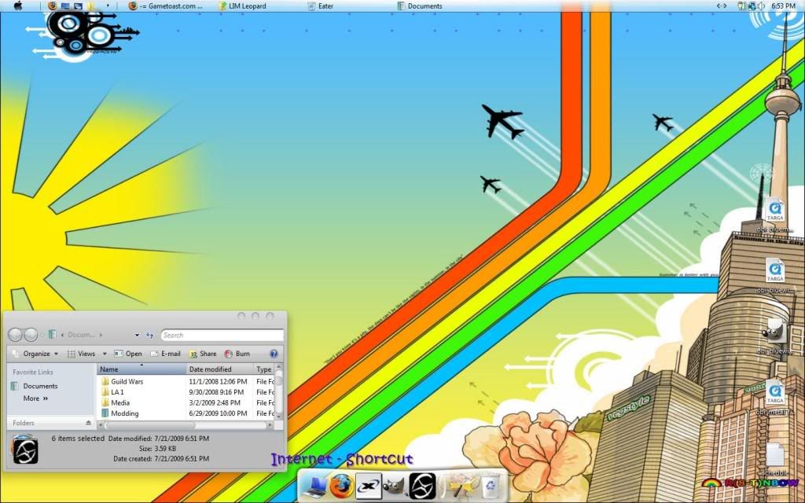Image resolution: width=805 pixels, height=503 pixels.
Task: Open the laptop computer dock icon
Action: pyautogui.click(x=314, y=486)
